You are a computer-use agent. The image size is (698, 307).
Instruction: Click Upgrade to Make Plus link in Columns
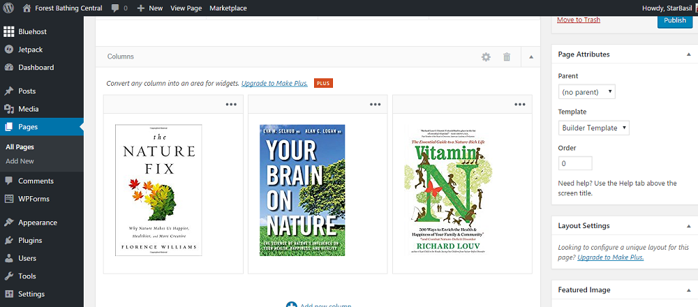[x=274, y=83]
